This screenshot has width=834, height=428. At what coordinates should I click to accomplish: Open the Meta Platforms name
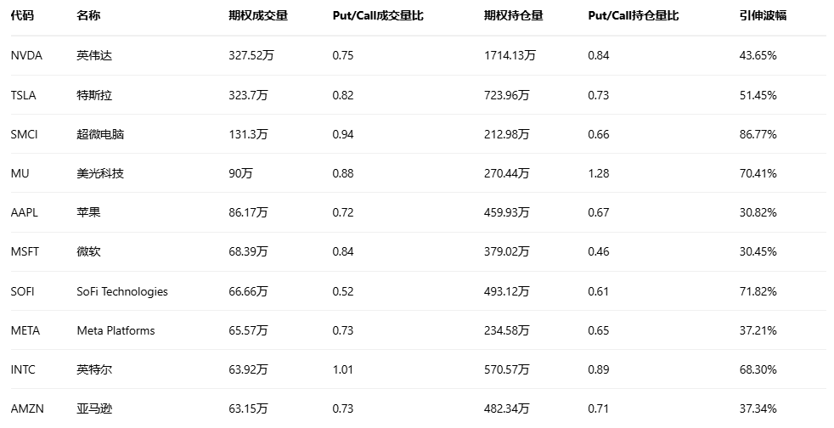pyautogui.click(x=116, y=330)
